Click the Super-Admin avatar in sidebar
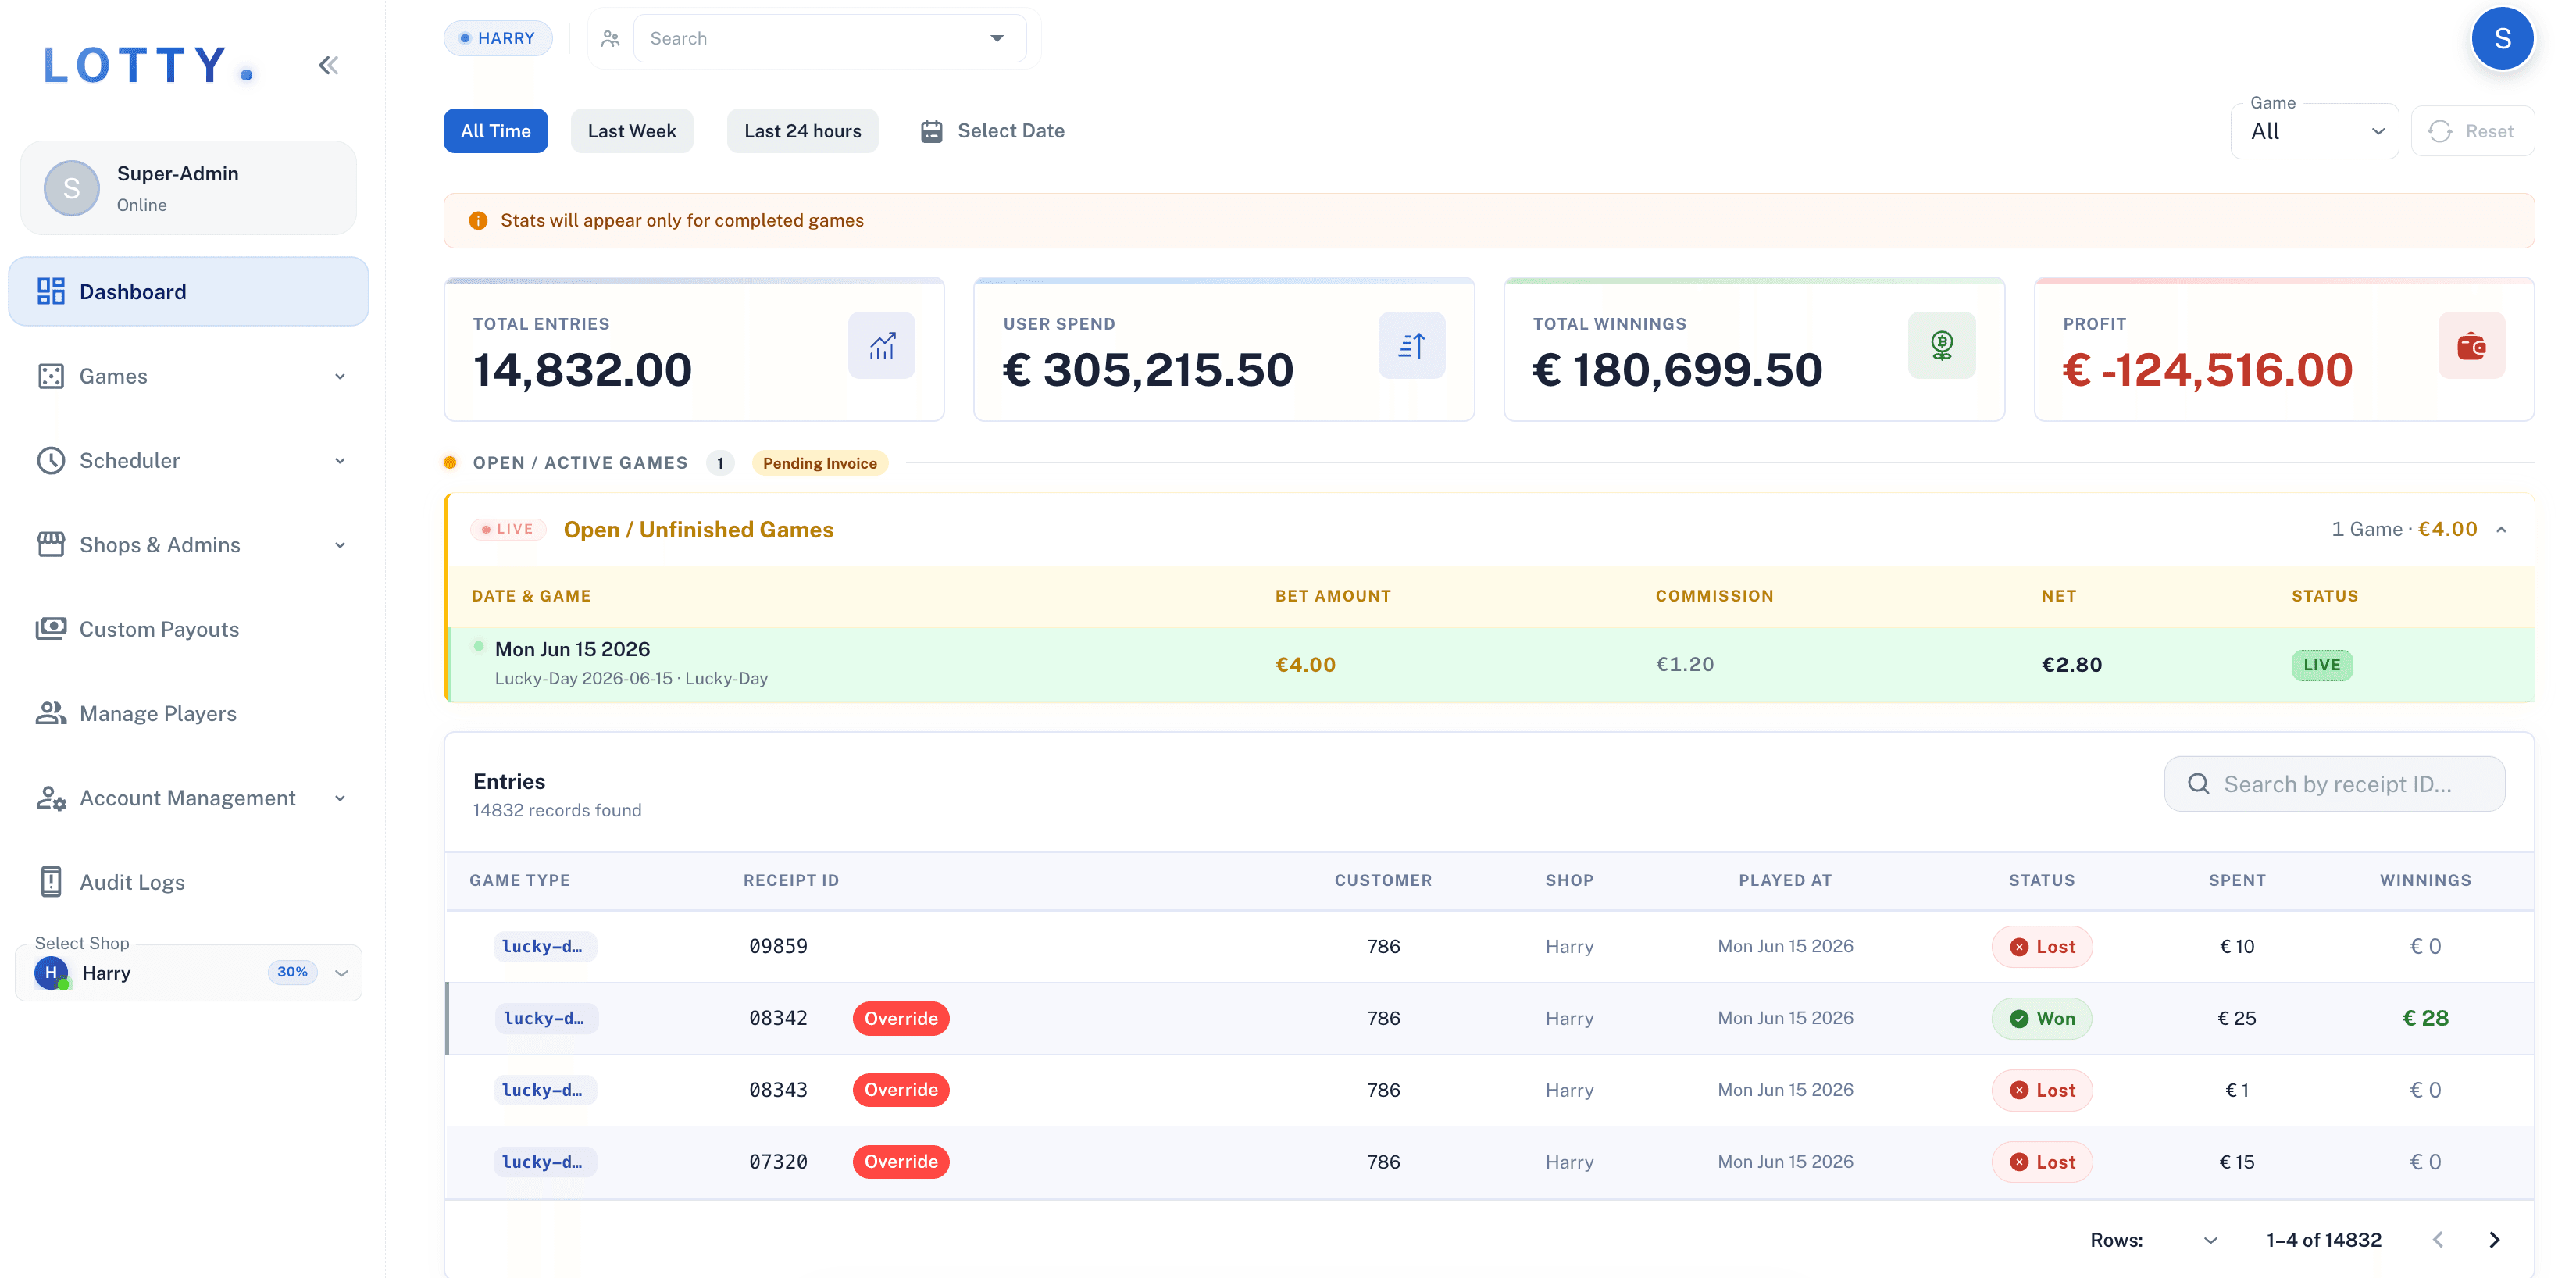The width and height of the screenshot is (2576, 1278). (x=72, y=188)
